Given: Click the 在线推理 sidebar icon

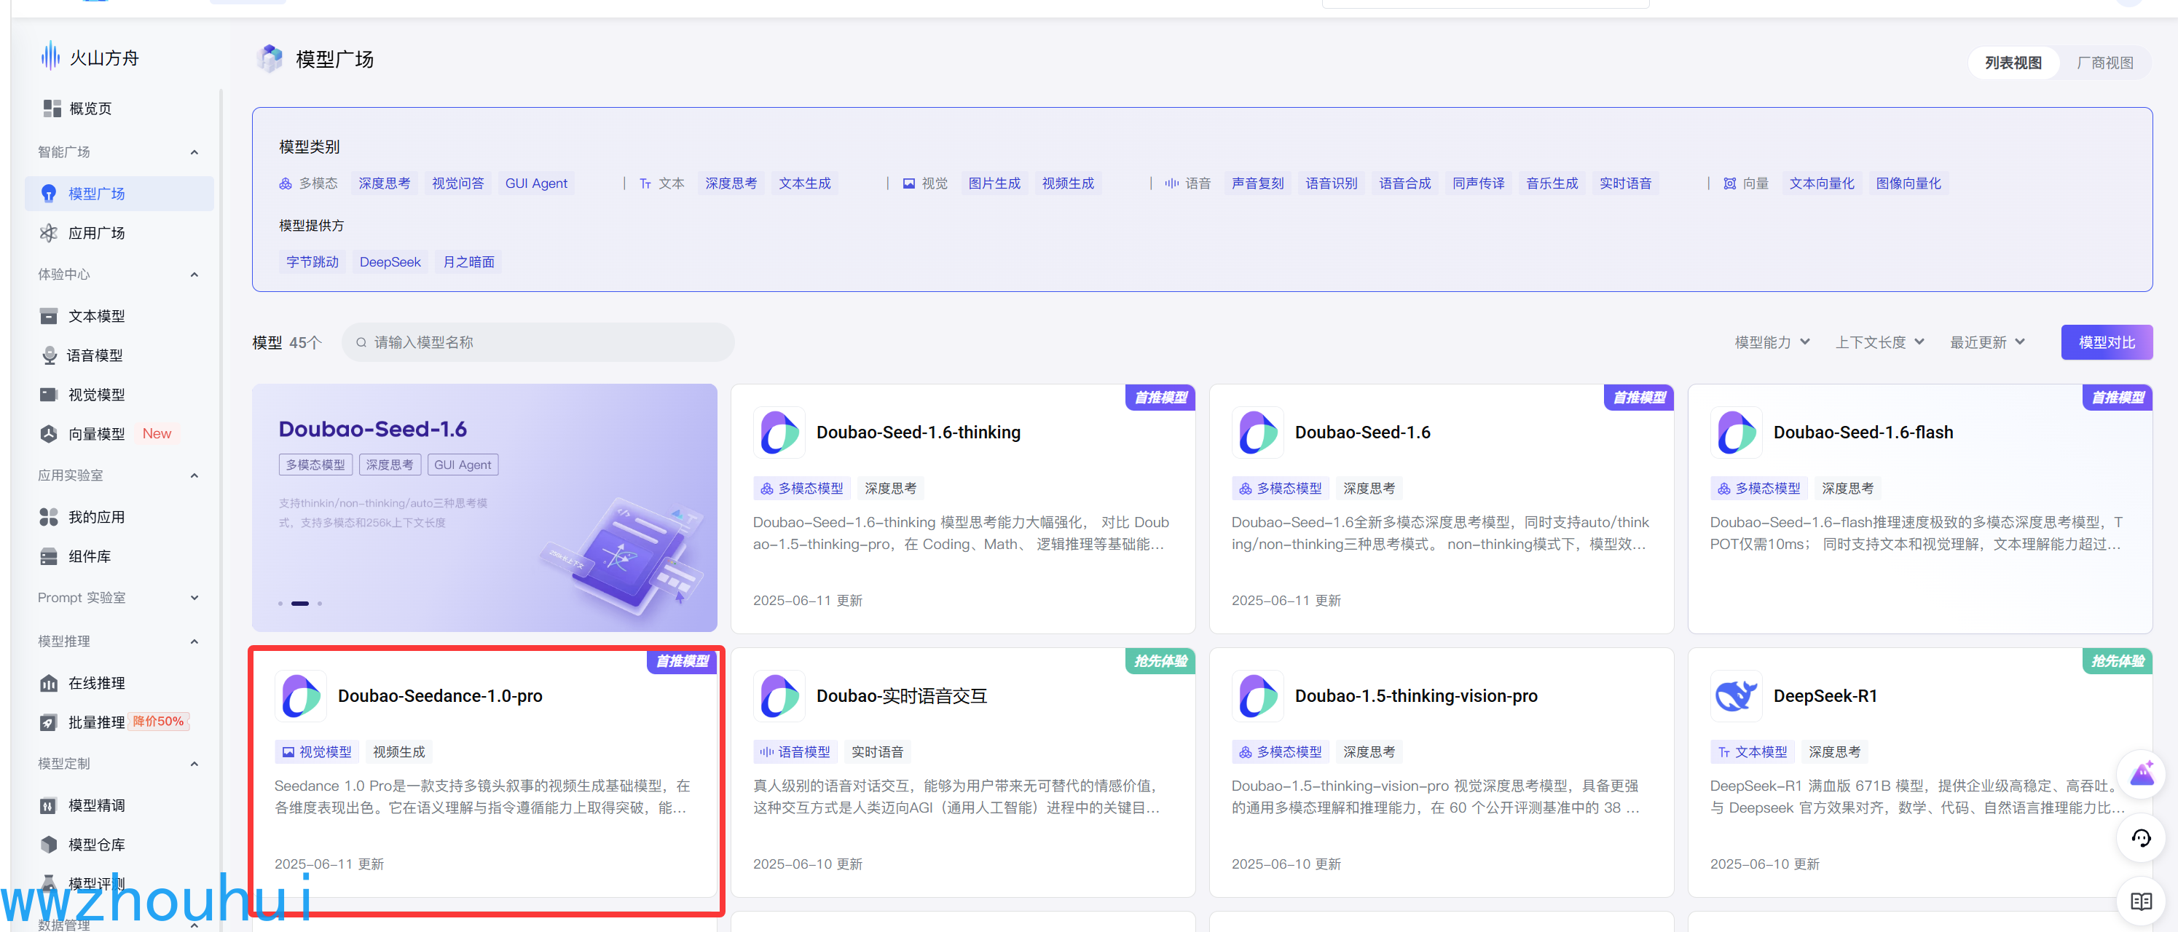Looking at the screenshot, I should click(48, 683).
